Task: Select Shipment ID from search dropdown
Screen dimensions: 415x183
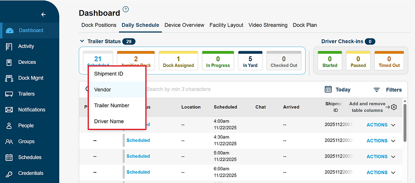Action: click(x=117, y=74)
